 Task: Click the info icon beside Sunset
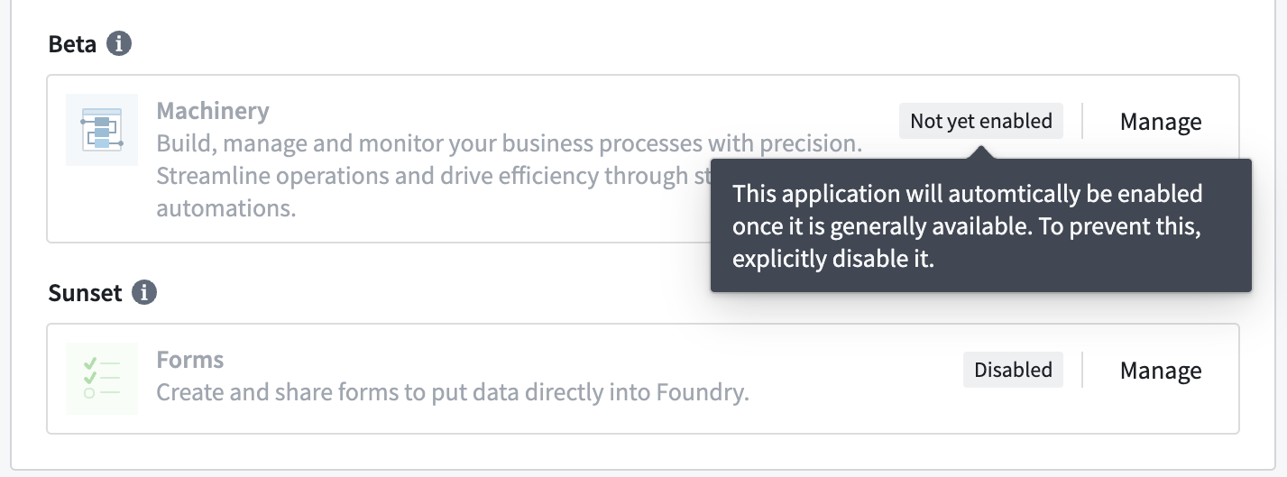(x=144, y=292)
